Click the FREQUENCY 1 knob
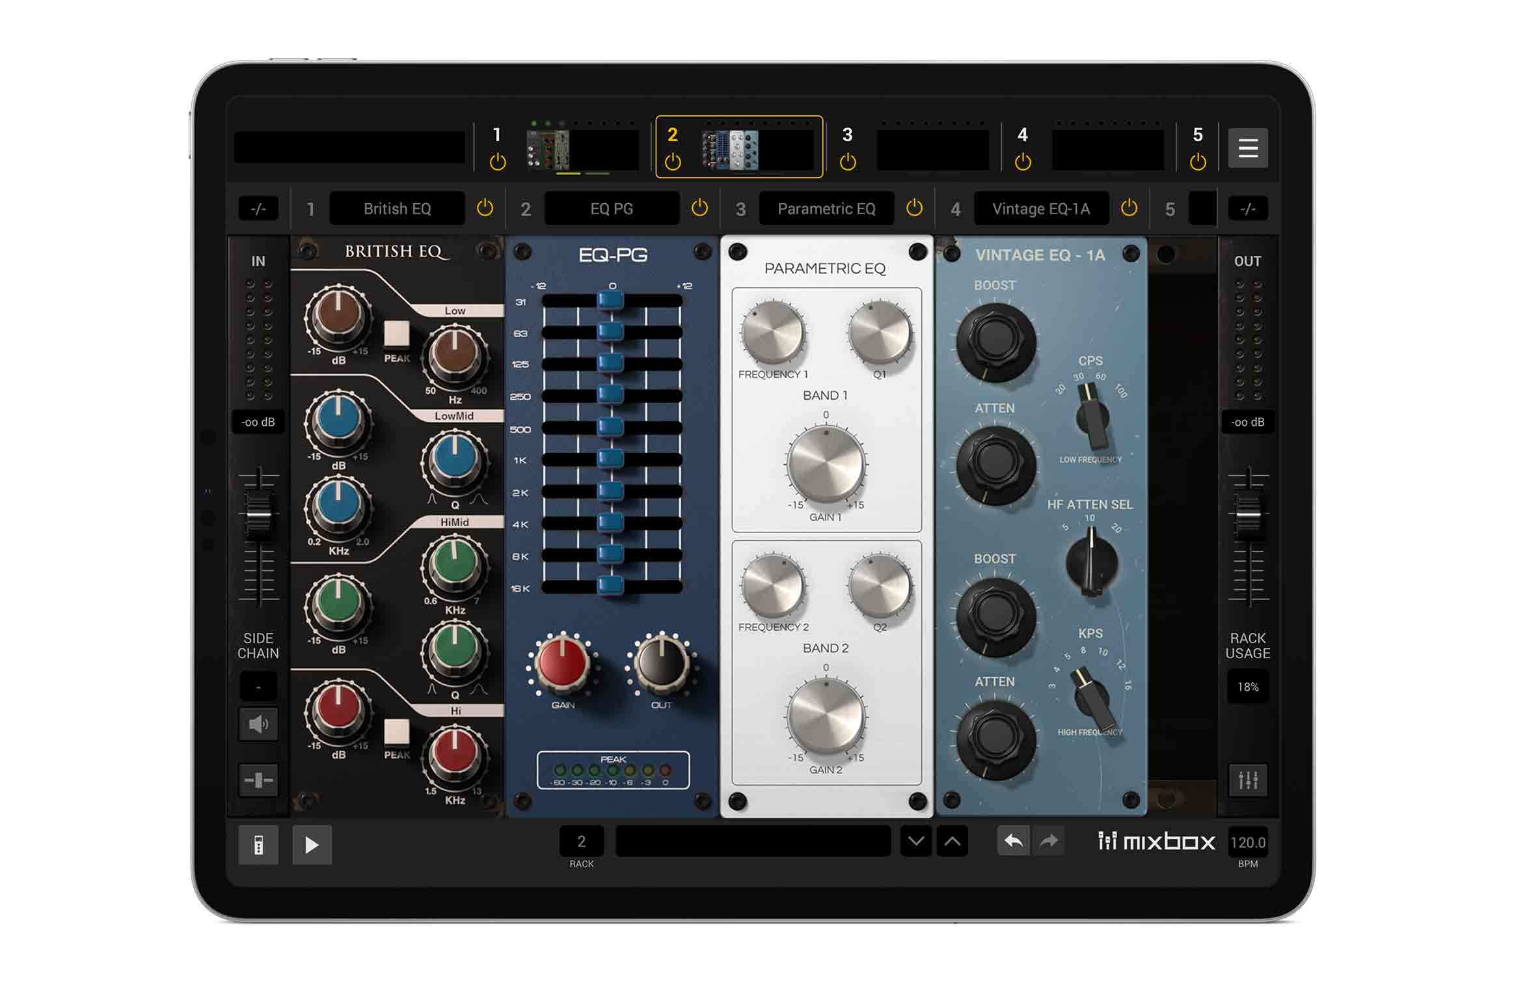 773,333
